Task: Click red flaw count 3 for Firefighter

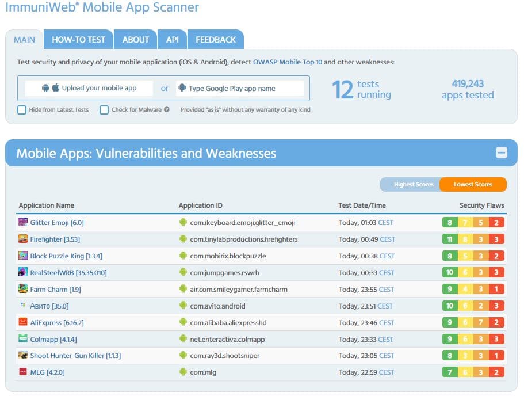Action: [x=496, y=239]
